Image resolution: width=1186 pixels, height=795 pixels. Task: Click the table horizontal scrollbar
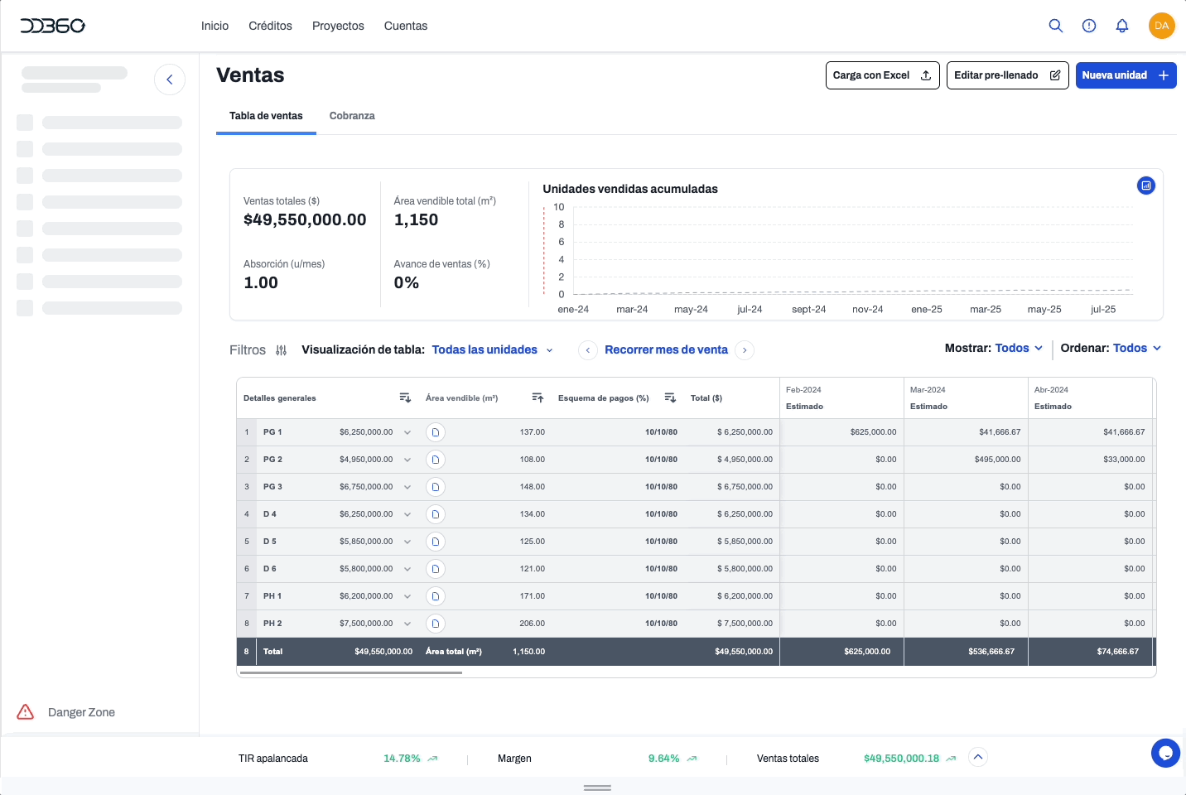coord(350,672)
